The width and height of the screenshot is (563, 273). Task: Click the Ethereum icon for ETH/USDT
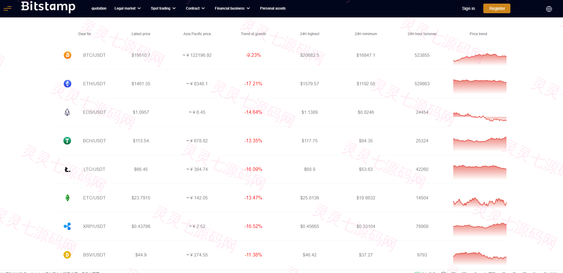click(67, 84)
